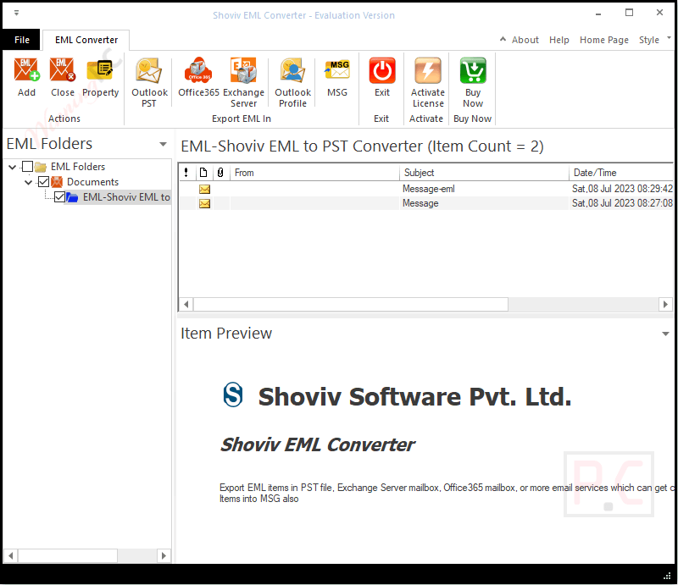Select the EML Converter tab

[86, 40]
